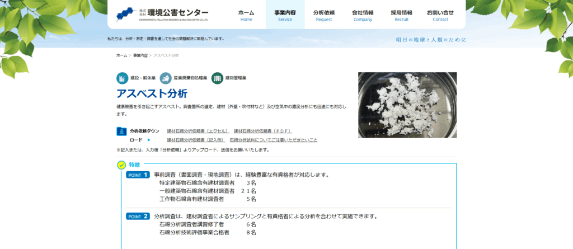
Task: Click the slogan 明日の地球と人類のために
Action: pyautogui.click(x=431, y=40)
